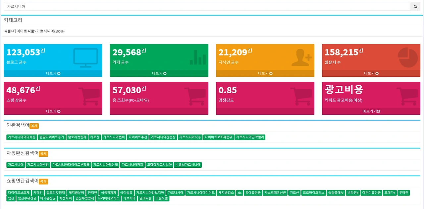This screenshot has width=424, height=209.
Task: Open 더보기 for 블로그 글수
Action: tap(53, 73)
